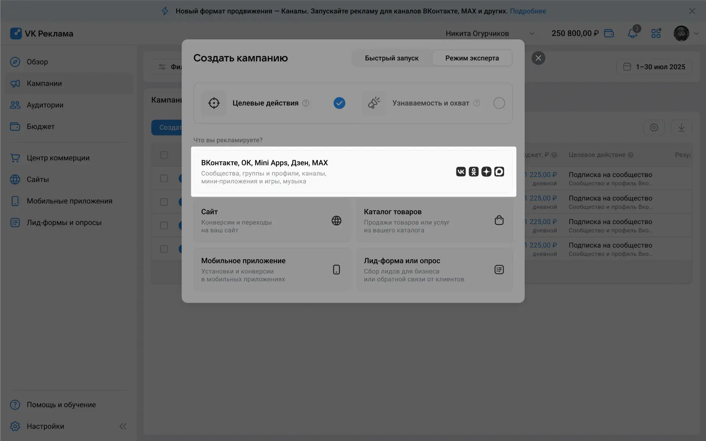Click the OK logo icon in platform card
This screenshot has height=441, width=706.
point(474,172)
